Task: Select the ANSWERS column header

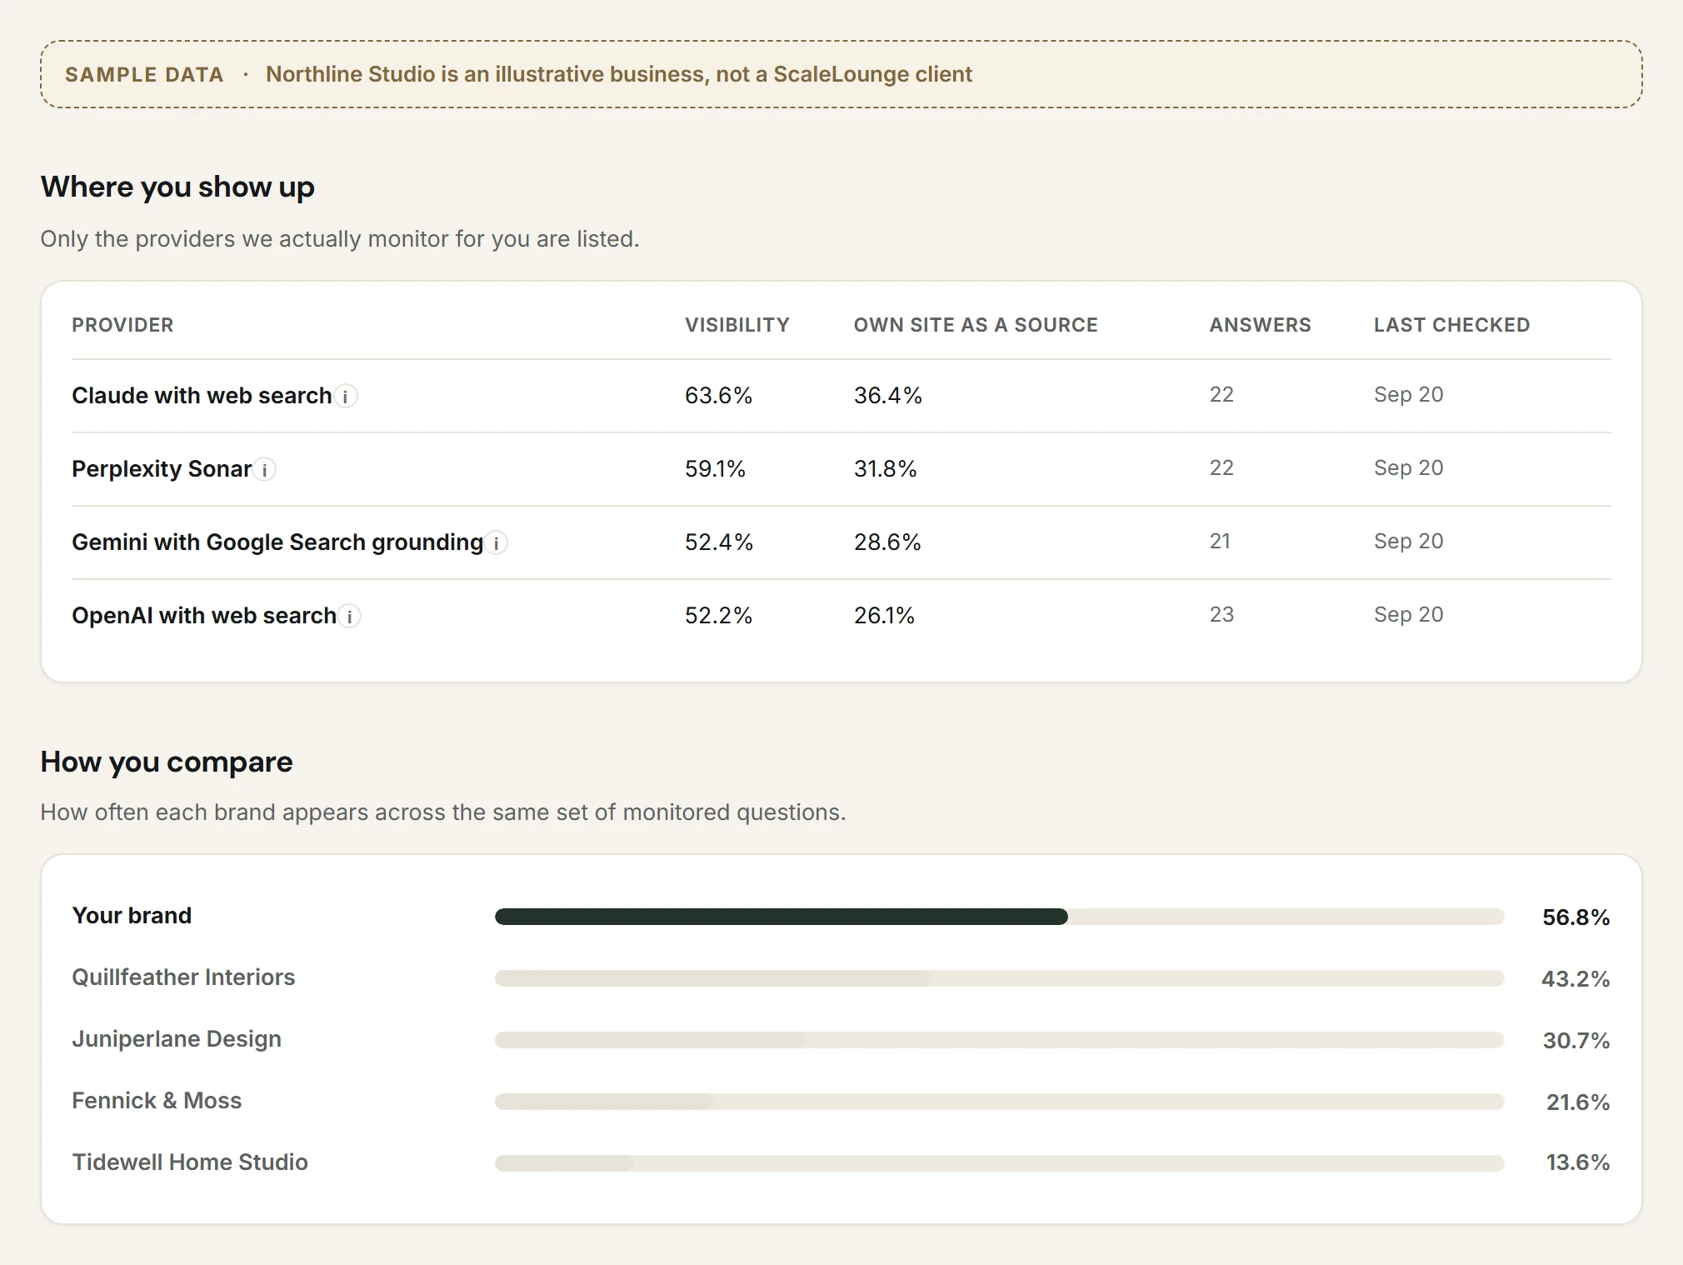Action: tap(1260, 325)
